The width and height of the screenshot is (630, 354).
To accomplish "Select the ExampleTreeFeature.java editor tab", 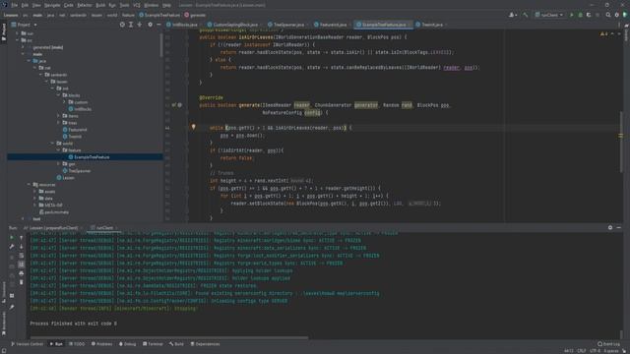I will 383,25.
